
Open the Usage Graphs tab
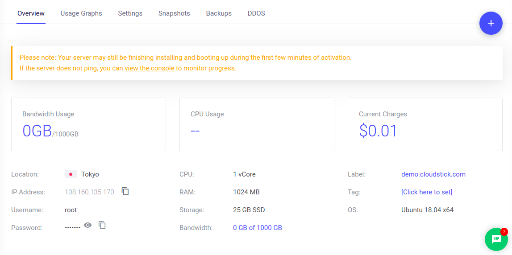(x=81, y=13)
